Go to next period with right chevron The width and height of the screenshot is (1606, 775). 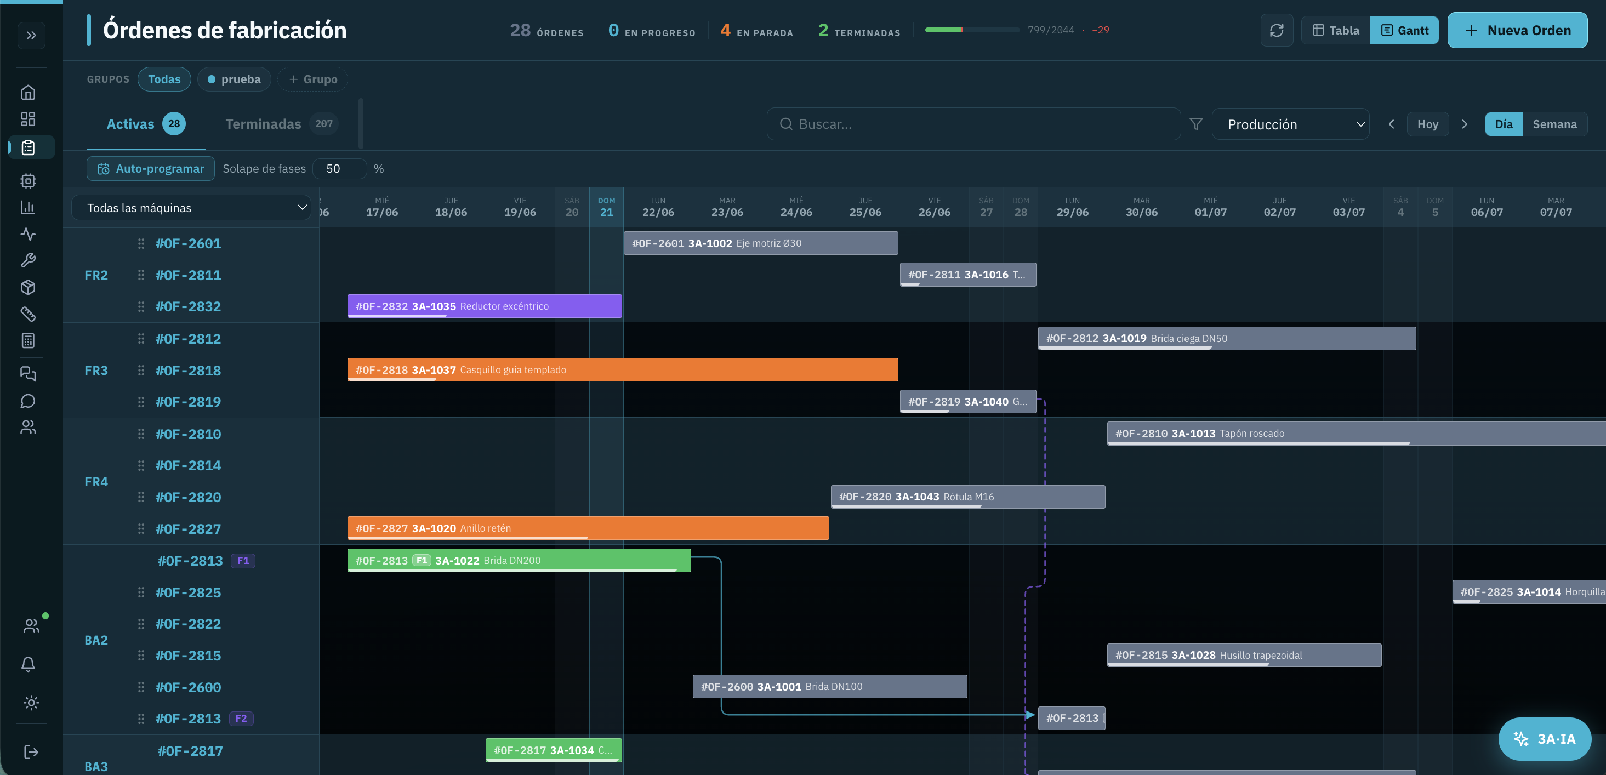[1465, 124]
